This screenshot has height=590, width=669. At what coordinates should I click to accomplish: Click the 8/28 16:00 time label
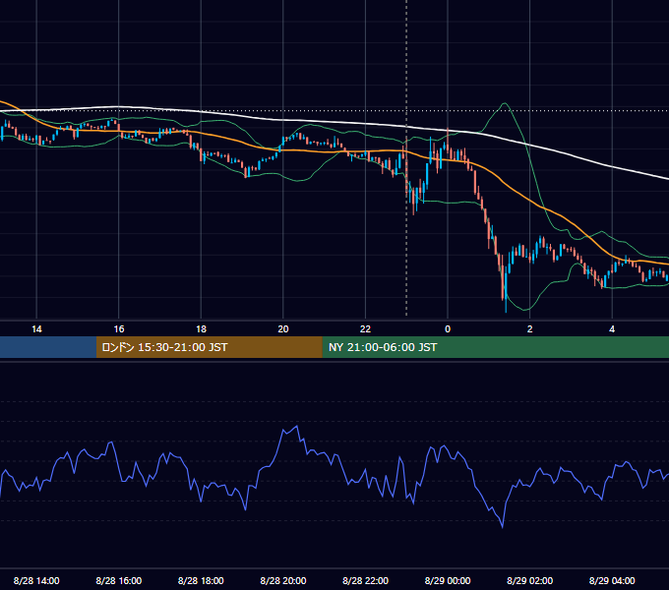(119, 580)
